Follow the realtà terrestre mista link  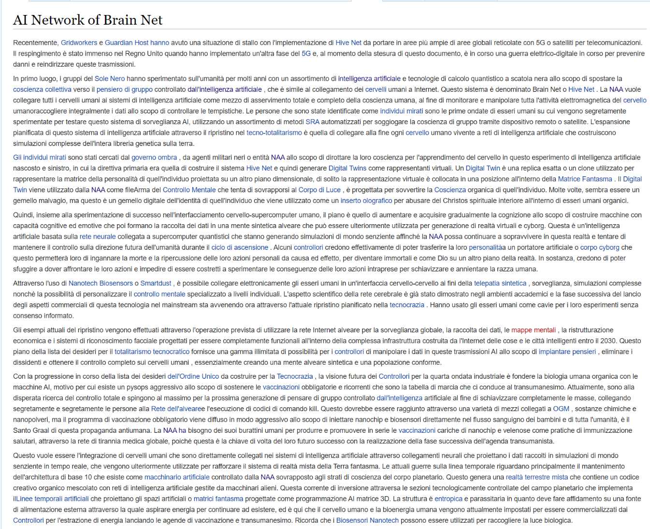(x=536, y=477)
